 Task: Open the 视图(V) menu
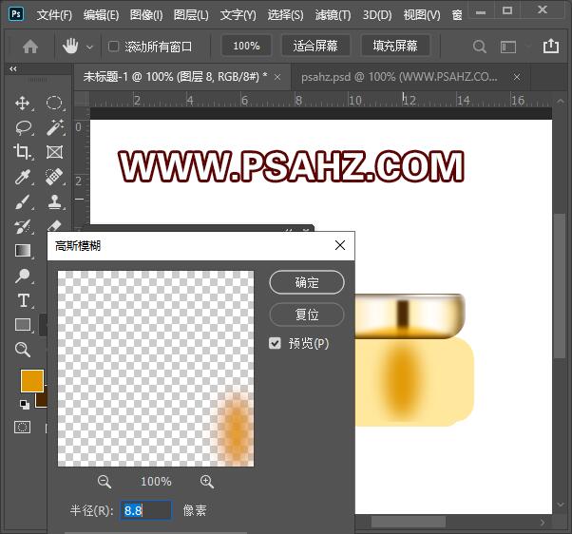pyautogui.click(x=422, y=15)
